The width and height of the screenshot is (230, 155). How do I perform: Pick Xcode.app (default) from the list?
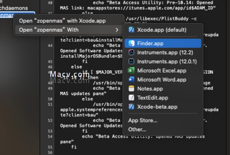(x=163, y=30)
